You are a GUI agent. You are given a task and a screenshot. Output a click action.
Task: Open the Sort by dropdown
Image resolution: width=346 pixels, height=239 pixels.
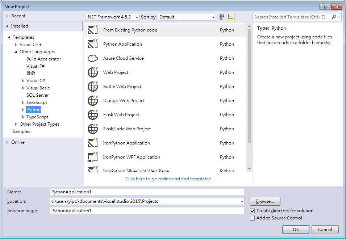(187, 17)
